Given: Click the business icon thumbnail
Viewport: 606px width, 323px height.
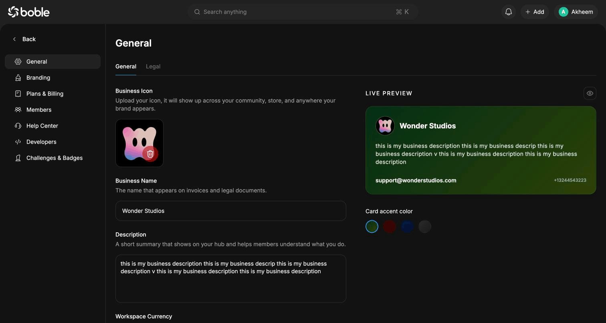Looking at the screenshot, I should [x=139, y=143].
